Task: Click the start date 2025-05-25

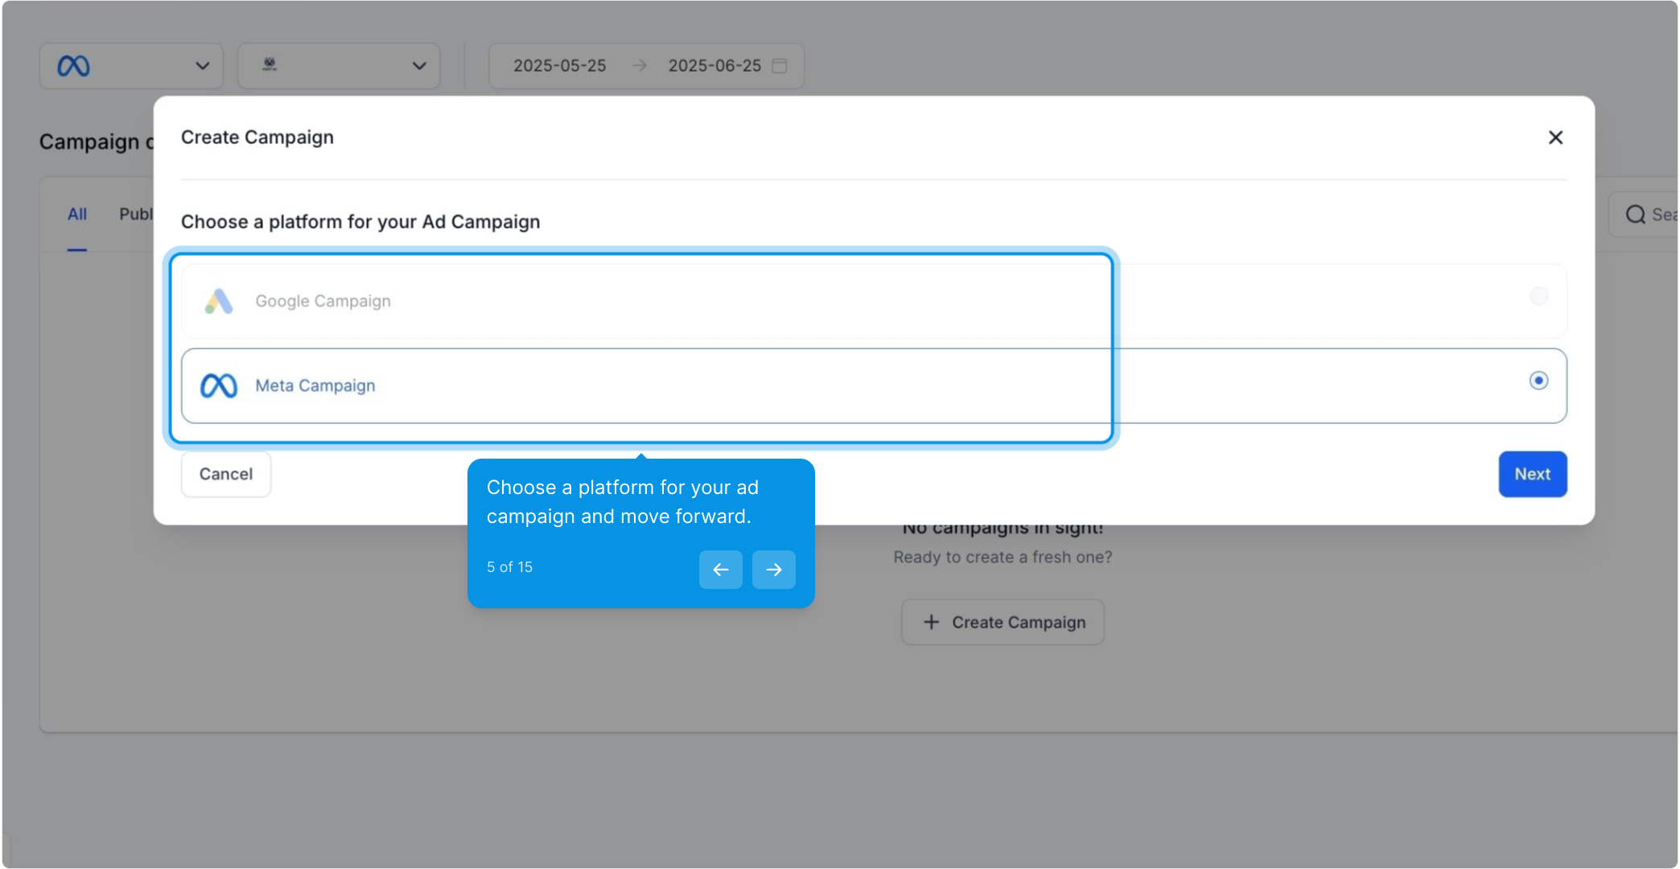Action: coord(560,66)
